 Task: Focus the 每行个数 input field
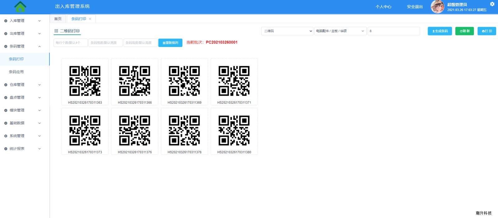pyautogui.click(x=71, y=43)
